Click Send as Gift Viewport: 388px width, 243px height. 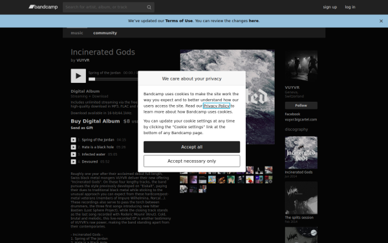(x=82, y=128)
